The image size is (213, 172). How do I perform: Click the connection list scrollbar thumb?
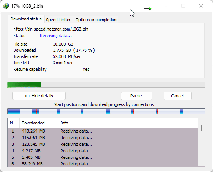point(201,128)
